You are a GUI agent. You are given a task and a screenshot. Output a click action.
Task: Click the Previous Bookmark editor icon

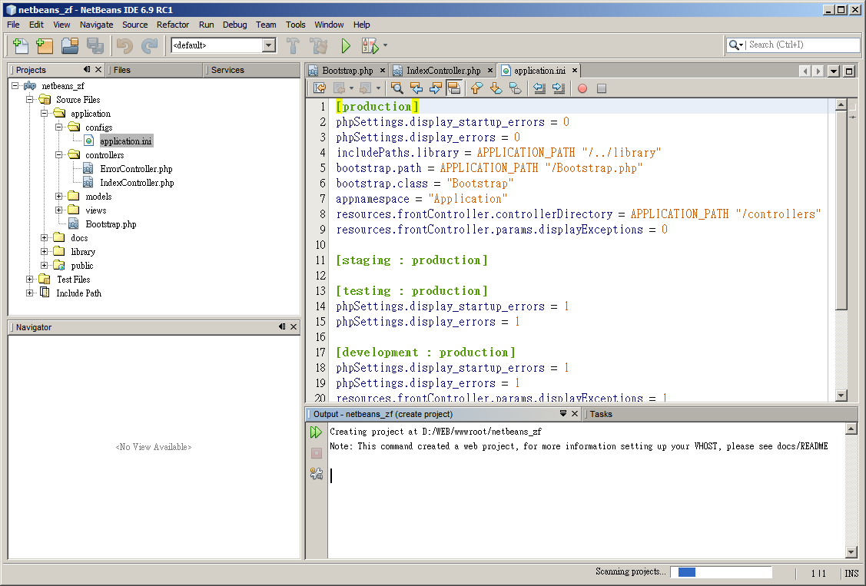pos(476,88)
